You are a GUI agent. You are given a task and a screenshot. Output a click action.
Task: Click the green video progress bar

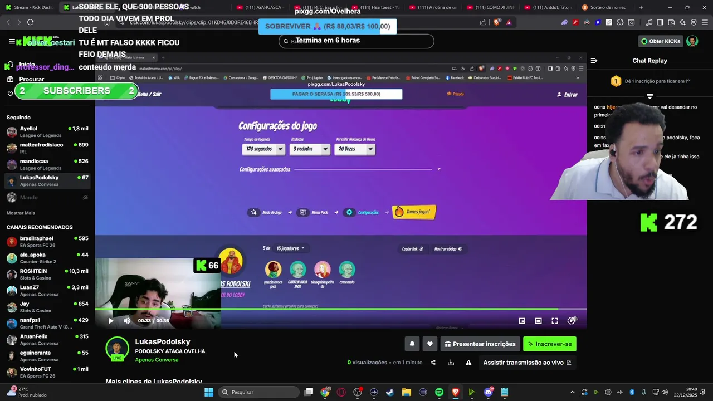pyautogui.click(x=340, y=309)
